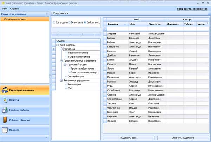This screenshot has height=142, width=211.
Task: Click the filter icon in the Увол... column header
Action: pos(207,24)
